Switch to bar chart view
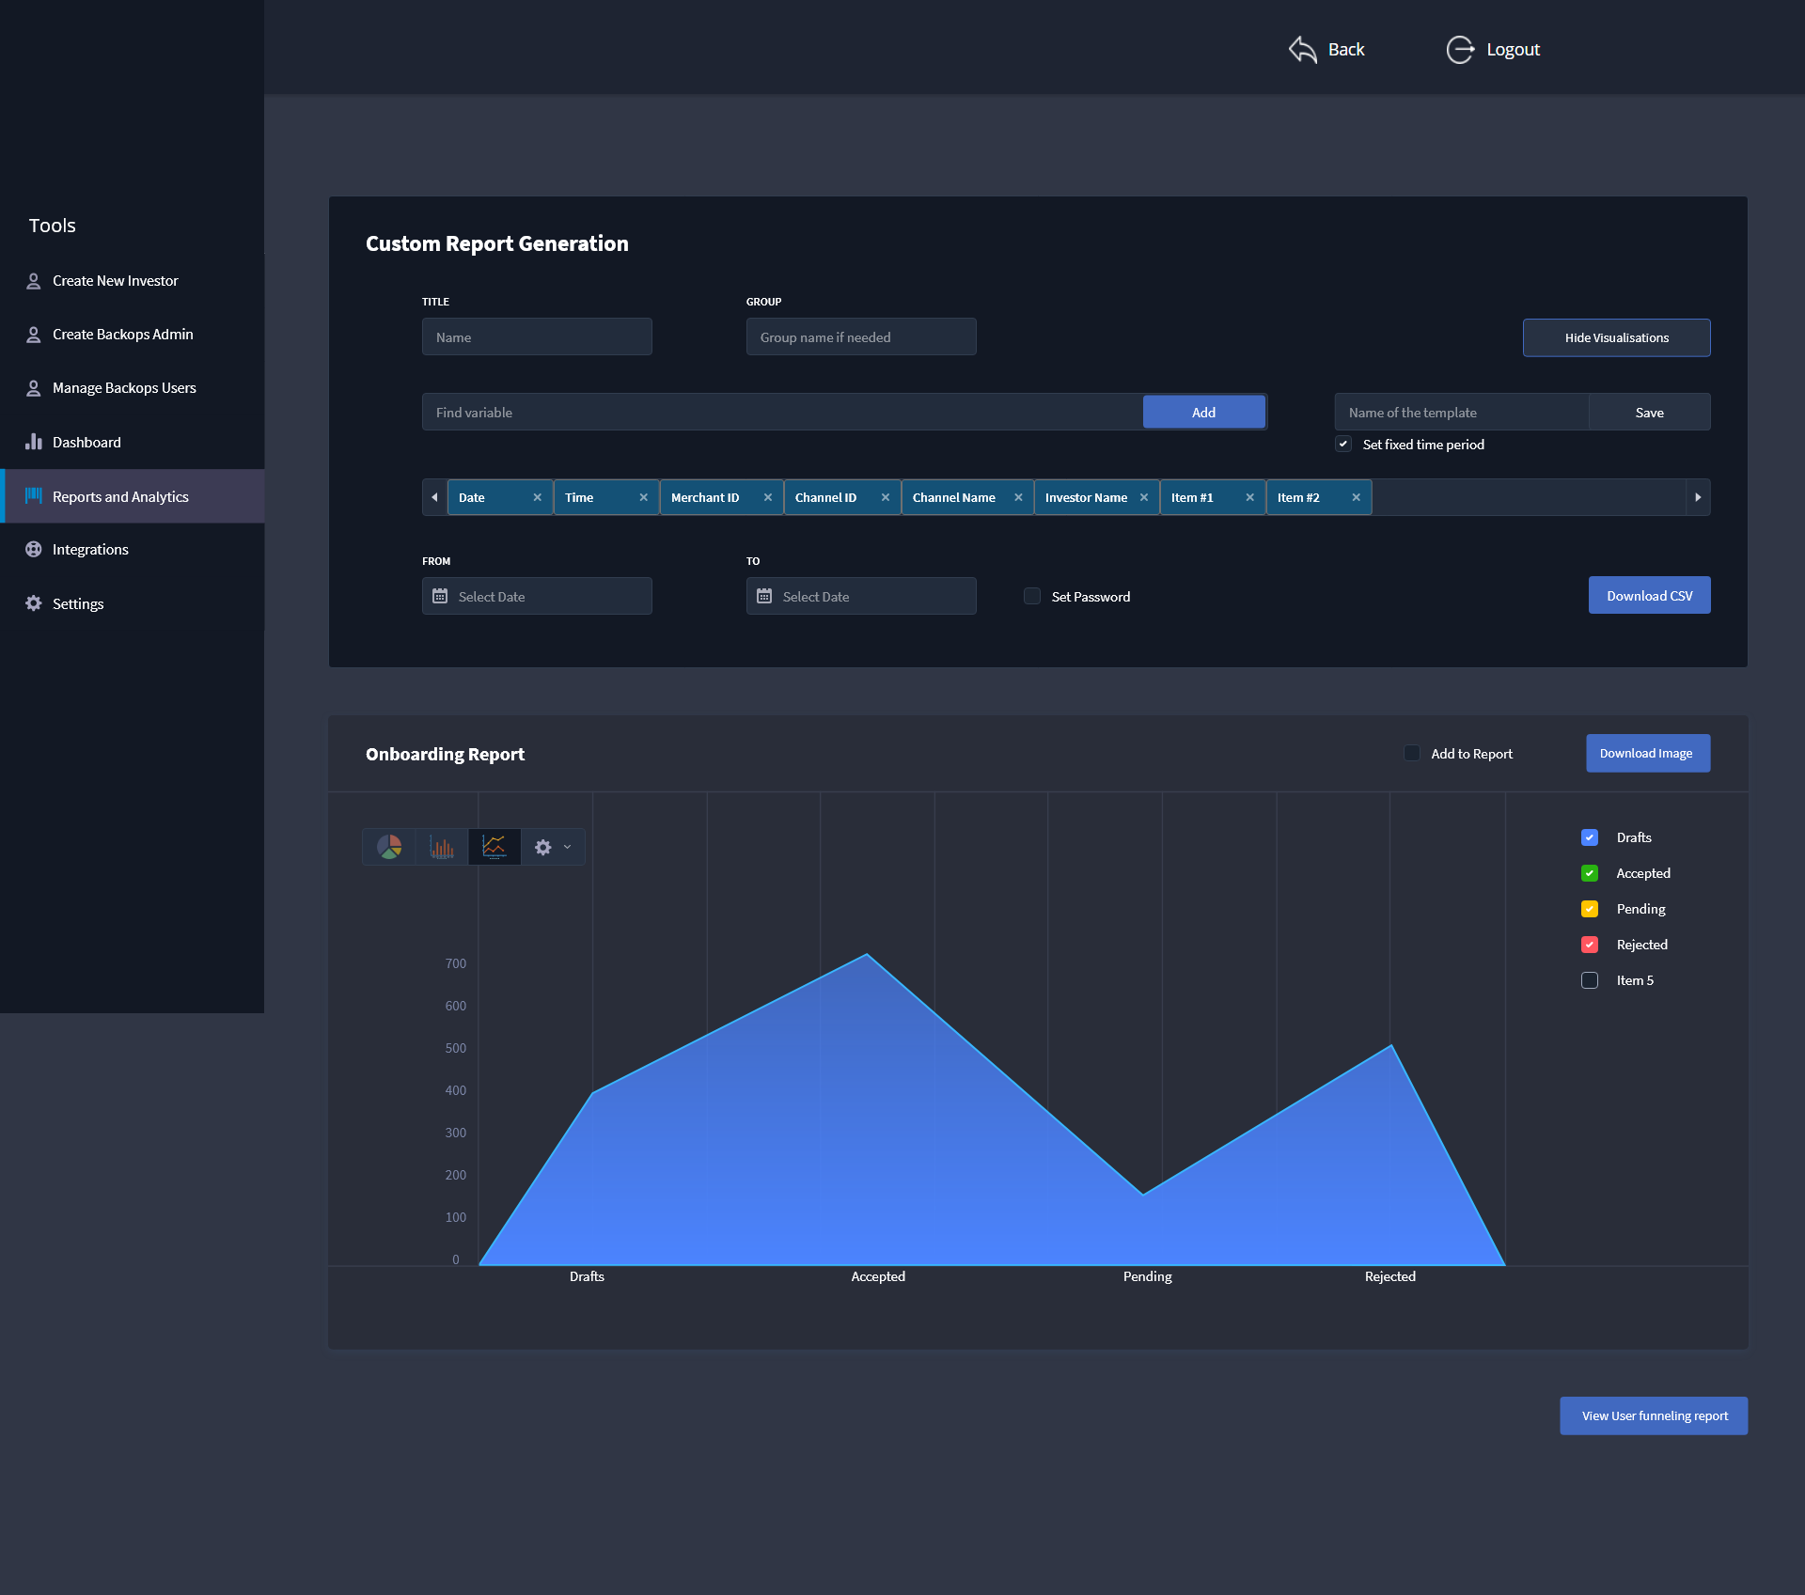This screenshot has height=1595, width=1805. click(x=442, y=847)
